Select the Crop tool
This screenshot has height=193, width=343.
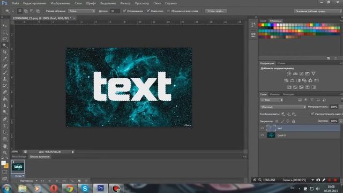click(5, 52)
